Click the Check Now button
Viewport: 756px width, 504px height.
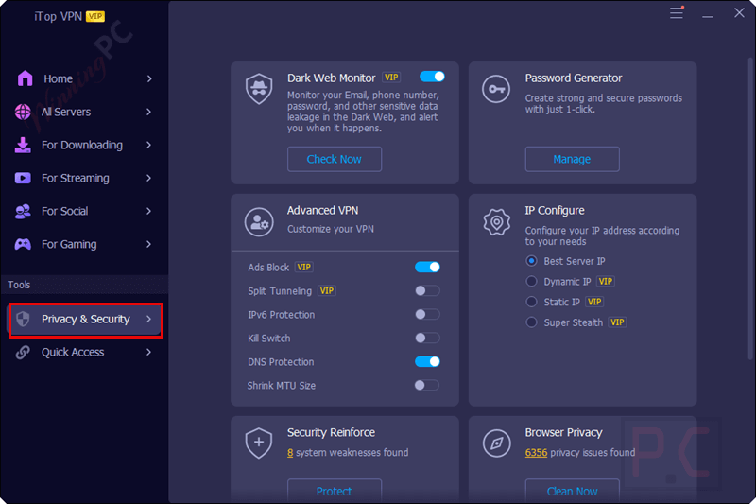coord(335,159)
